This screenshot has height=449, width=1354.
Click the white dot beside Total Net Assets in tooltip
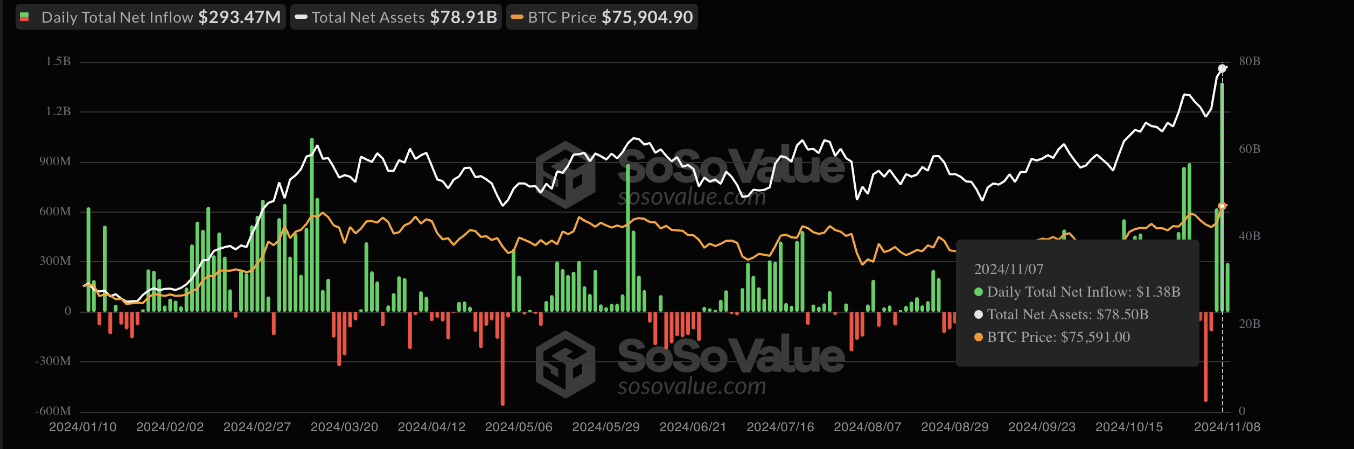click(x=979, y=314)
